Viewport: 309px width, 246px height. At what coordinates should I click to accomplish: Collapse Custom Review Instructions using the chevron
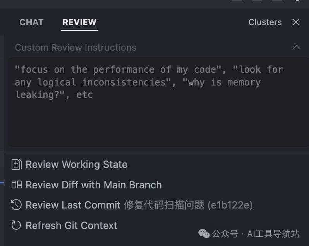(x=296, y=47)
